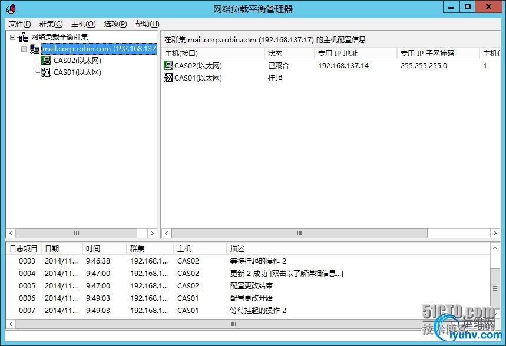
Task: Click the green CAS02 host icon in tree
Action: coord(46,61)
